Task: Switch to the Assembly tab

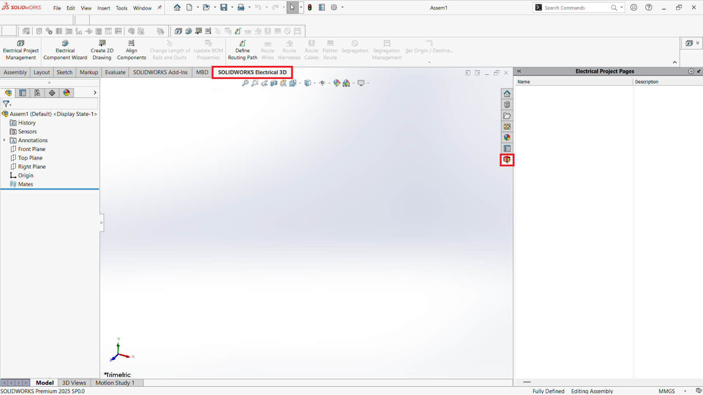Action: (x=15, y=72)
